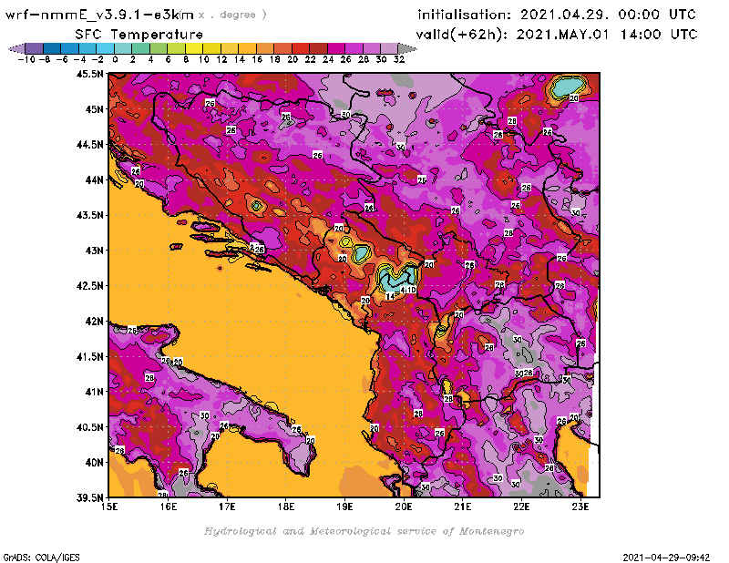
Task: Click the legend swatch between -2 and 0
Action: coord(106,49)
